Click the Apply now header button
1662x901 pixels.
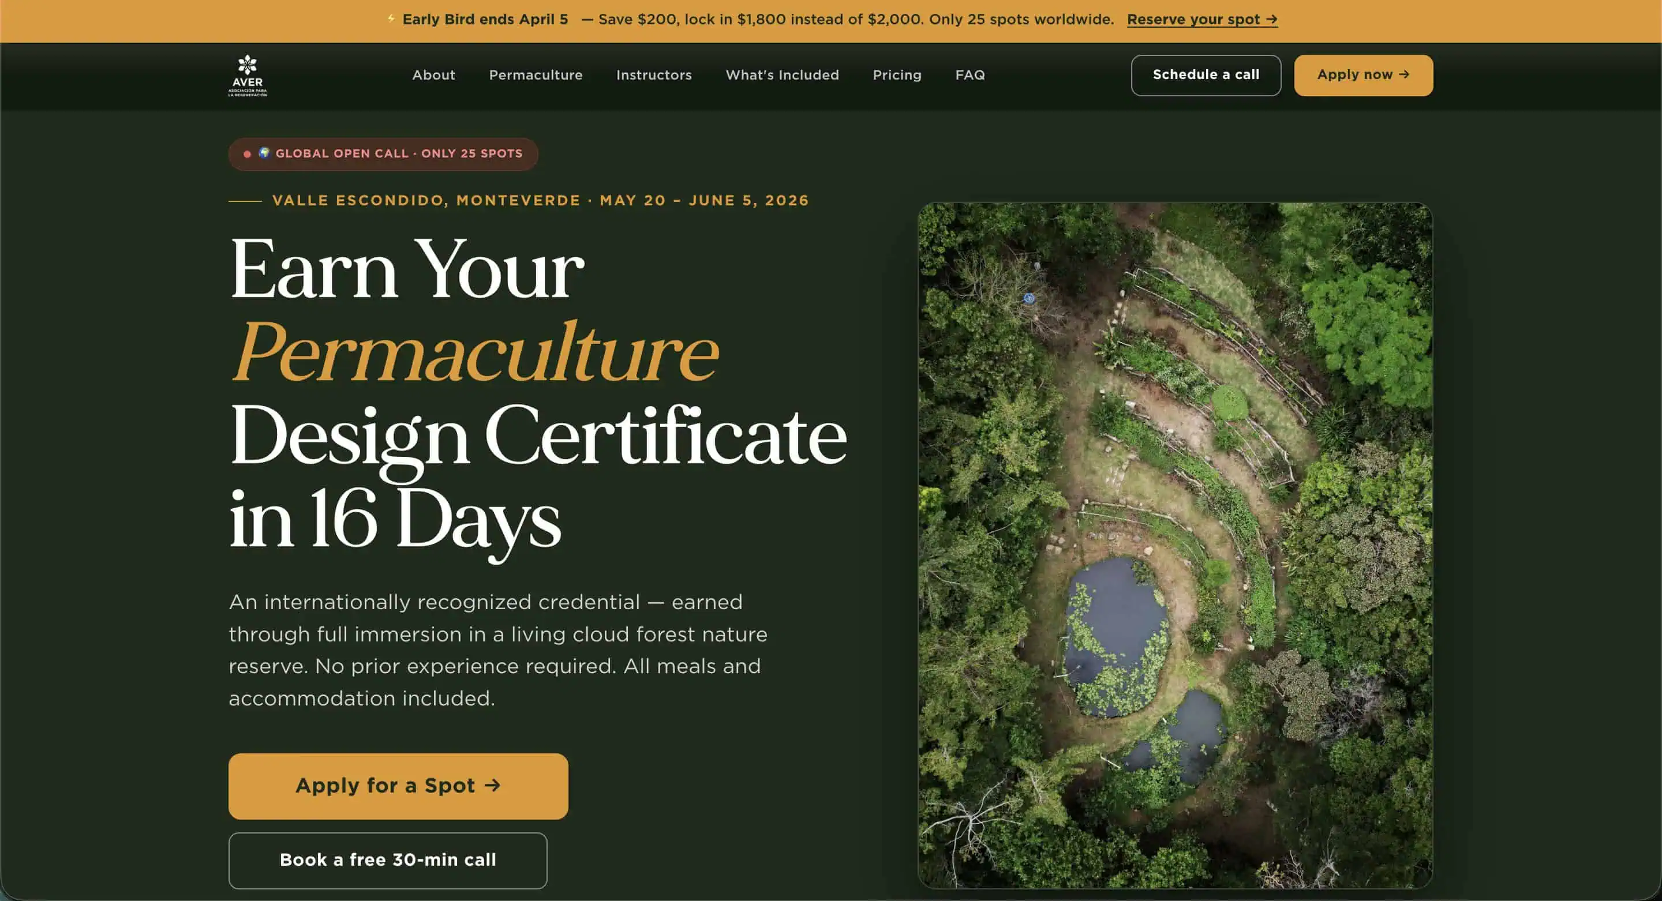coord(1362,75)
